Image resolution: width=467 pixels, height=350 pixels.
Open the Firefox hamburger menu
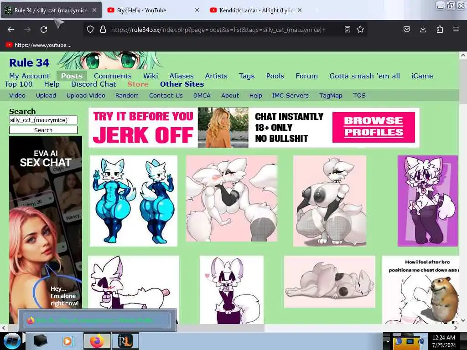456,29
